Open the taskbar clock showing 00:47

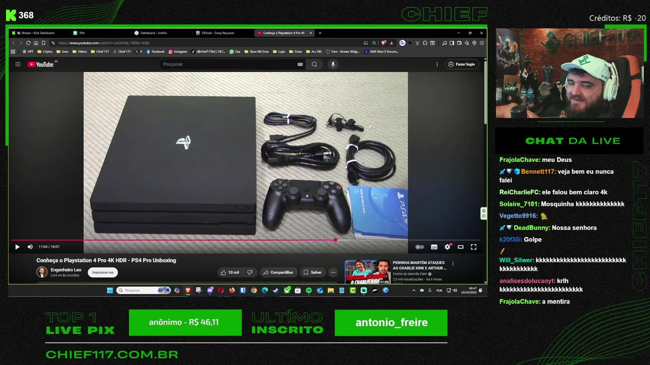(x=468, y=290)
